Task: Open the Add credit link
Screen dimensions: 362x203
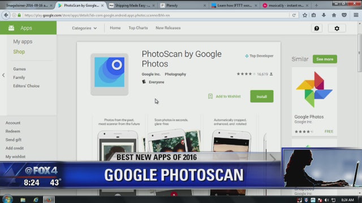Action: (x=15, y=148)
